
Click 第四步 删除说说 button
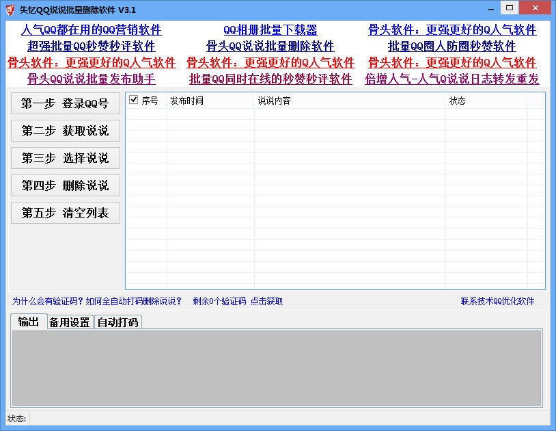(65, 185)
